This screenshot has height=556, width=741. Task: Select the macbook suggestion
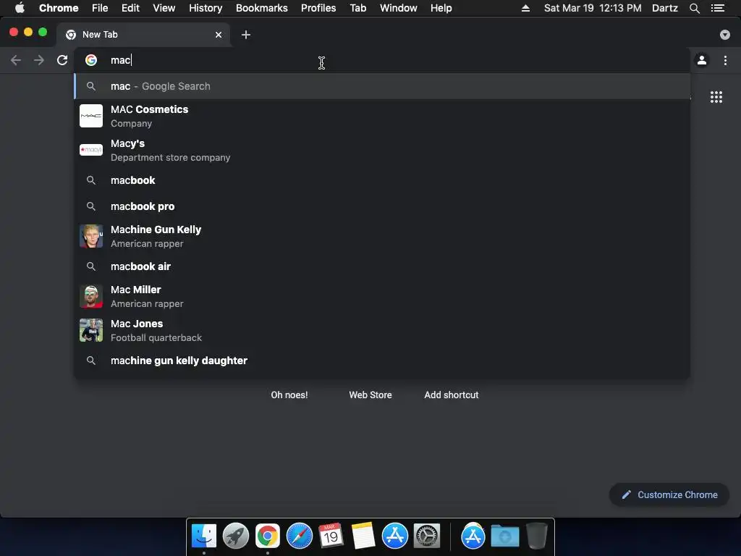[x=382, y=180]
